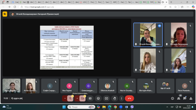Add page to favorites star icon
Screen dimensions: 196x110
tap(175, 7)
